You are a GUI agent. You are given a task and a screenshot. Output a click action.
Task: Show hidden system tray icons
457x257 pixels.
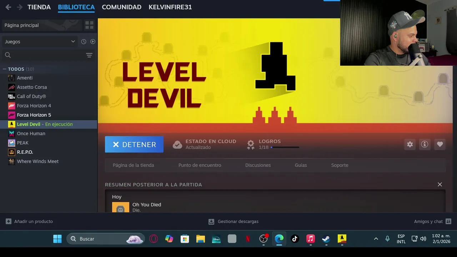point(376,239)
